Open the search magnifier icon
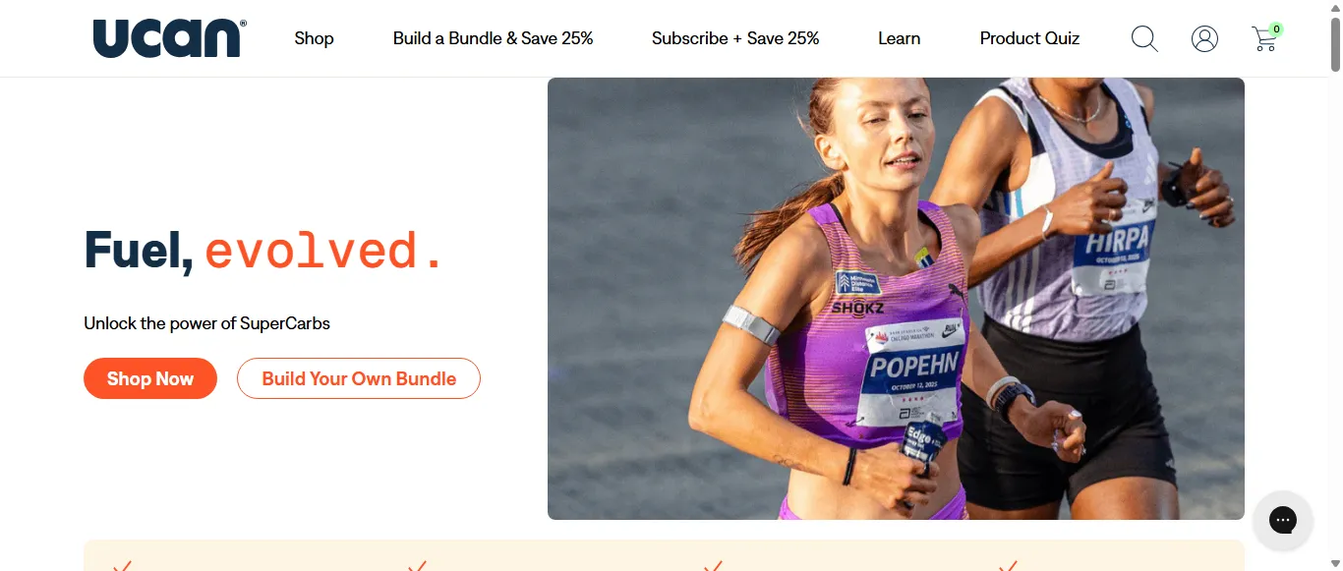 coord(1144,38)
